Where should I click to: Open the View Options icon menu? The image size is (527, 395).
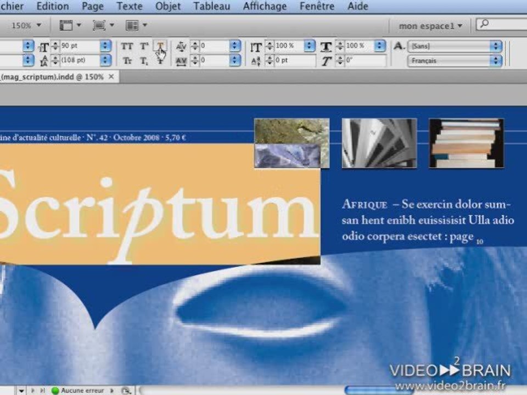(70, 25)
